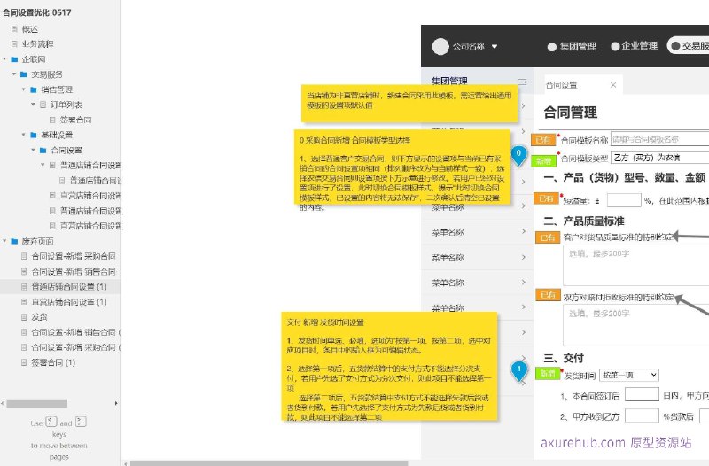
Task: Click the page icon beside 发货
Action: pos(24,317)
